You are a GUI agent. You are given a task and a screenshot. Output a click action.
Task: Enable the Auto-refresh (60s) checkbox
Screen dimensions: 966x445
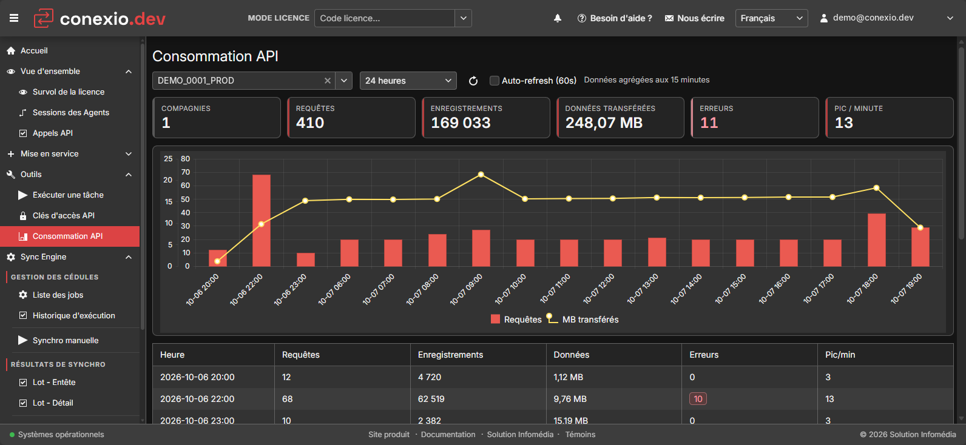coord(495,81)
